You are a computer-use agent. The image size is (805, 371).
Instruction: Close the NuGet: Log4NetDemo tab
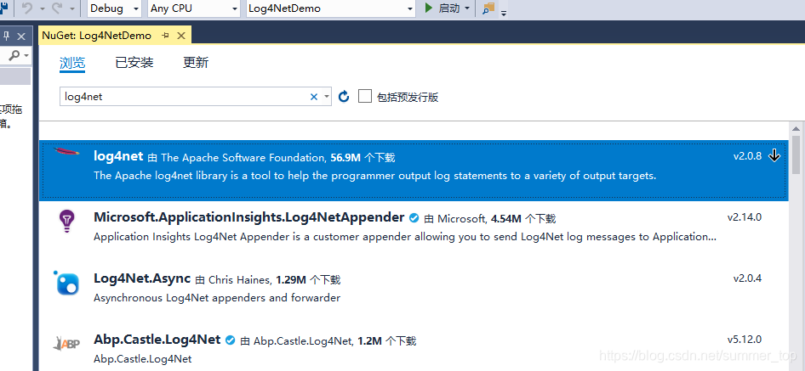pos(181,36)
